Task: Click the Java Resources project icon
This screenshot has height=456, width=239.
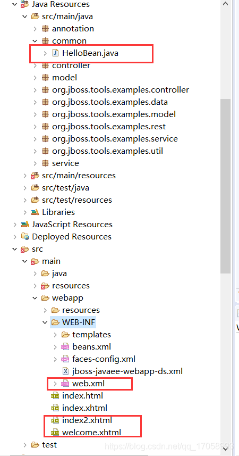Action: (x=24, y=4)
